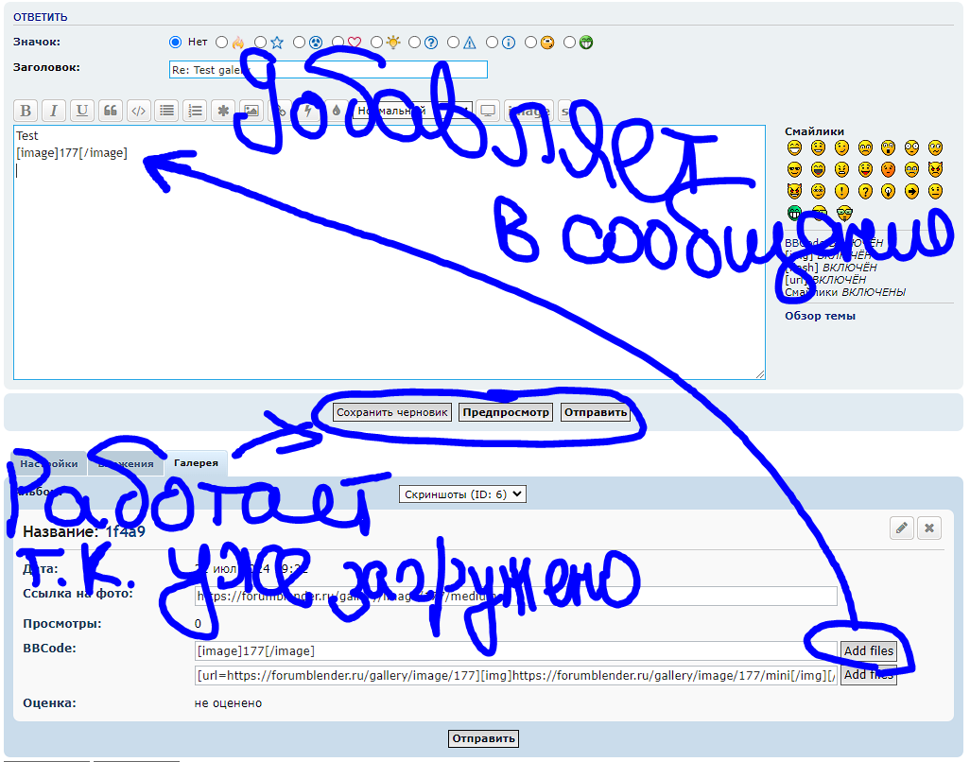
Task: Choose the heart topic icon radio button
Action: tap(338, 42)
